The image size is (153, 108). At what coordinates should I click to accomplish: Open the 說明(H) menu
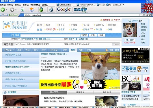pyautogui.click(x=45, y=5)
